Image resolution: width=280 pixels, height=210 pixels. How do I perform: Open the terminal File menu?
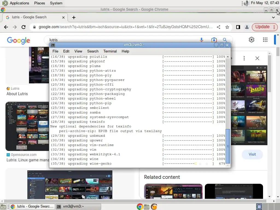click(55, 51)
